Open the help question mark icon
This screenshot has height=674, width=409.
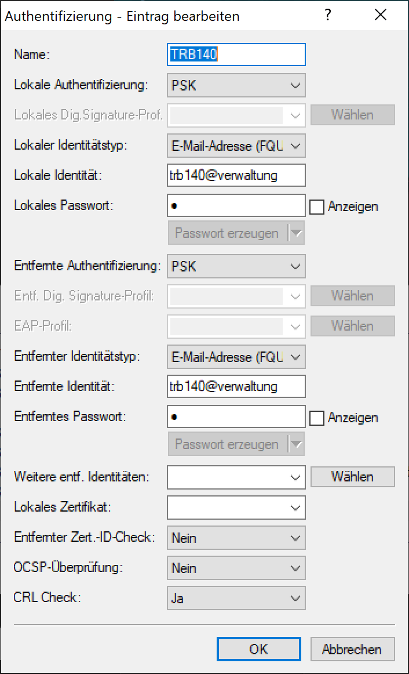pyautogui.click(x=328, y=16)
